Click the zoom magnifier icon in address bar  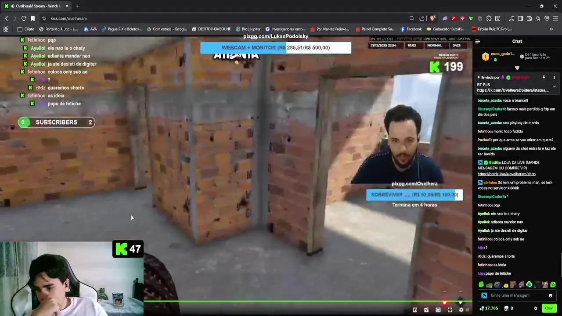pyautogui.click(x=411, y=18)
